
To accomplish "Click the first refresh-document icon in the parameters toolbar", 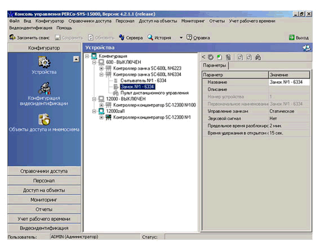I will [240, 58].
